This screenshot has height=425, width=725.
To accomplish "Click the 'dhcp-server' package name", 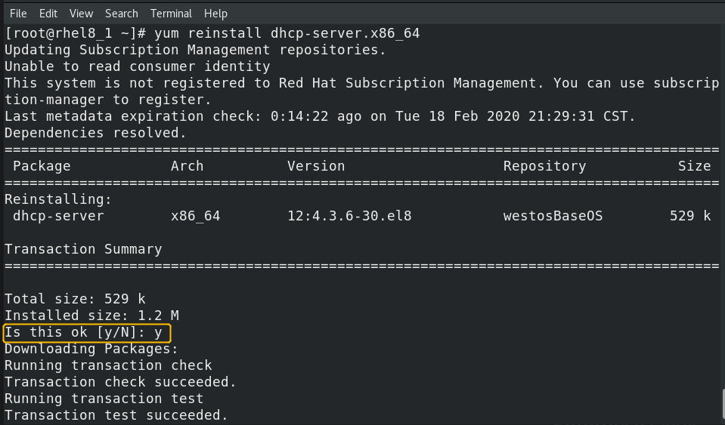I will click(x=58, y=216).
